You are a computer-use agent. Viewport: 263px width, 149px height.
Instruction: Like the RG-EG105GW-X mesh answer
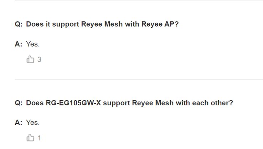pos(30,138)
